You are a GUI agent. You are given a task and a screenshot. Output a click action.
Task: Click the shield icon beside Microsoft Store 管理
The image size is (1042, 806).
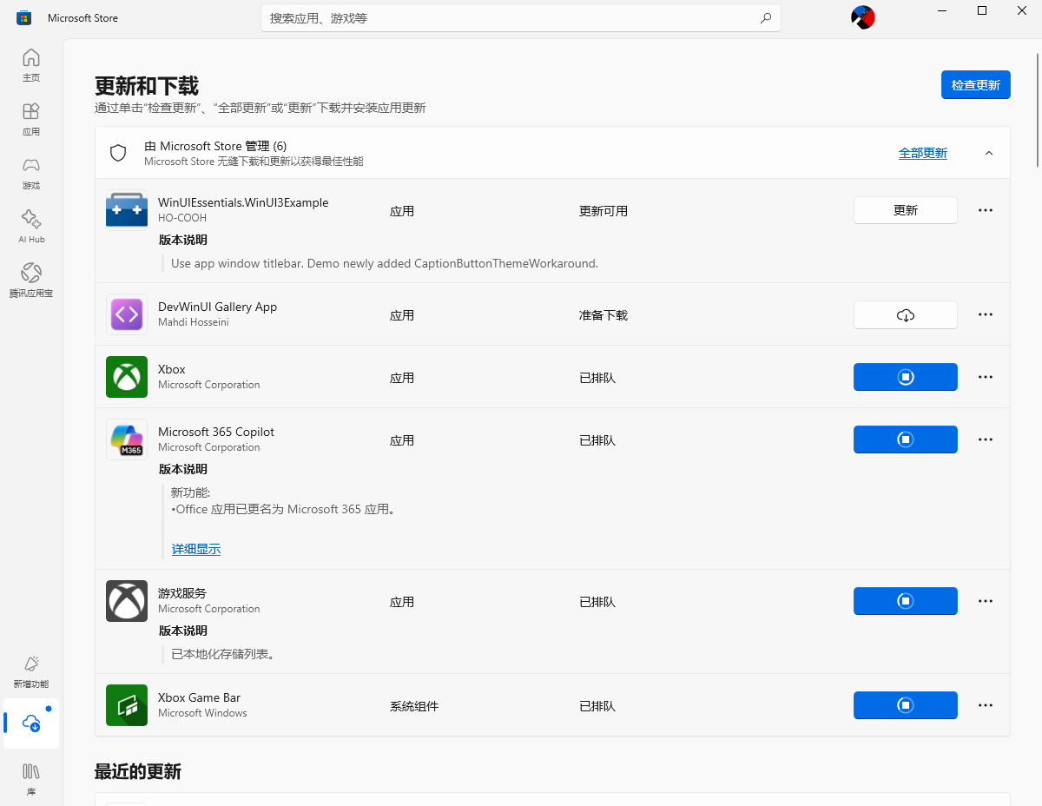click(x=118, y=153)
